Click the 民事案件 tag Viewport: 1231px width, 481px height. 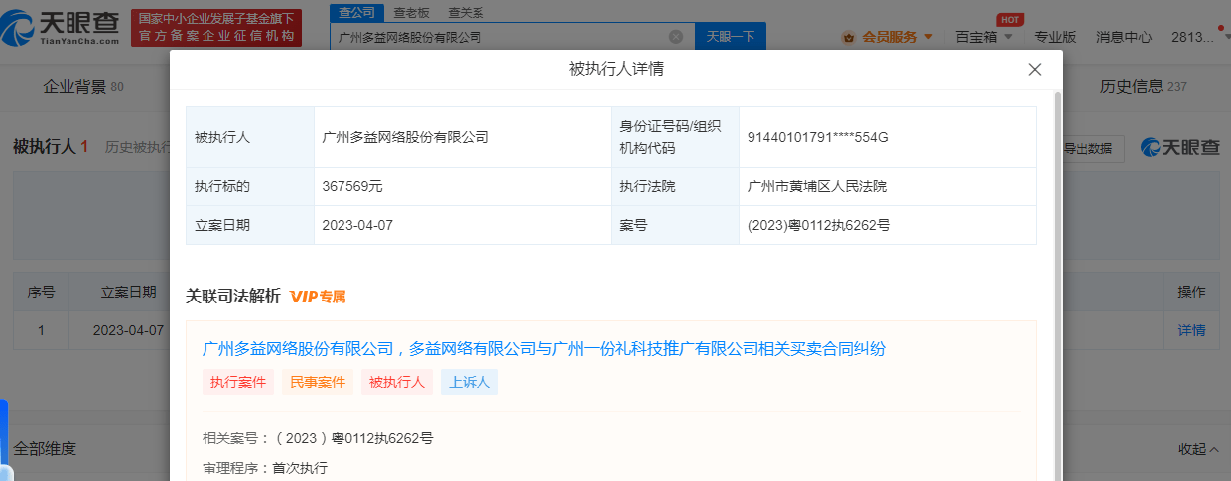[x=318, y=382]
